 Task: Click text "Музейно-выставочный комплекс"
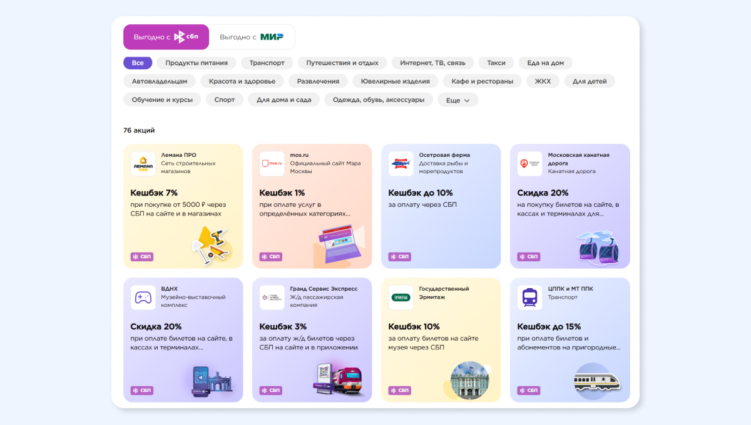tap(193, 301)
